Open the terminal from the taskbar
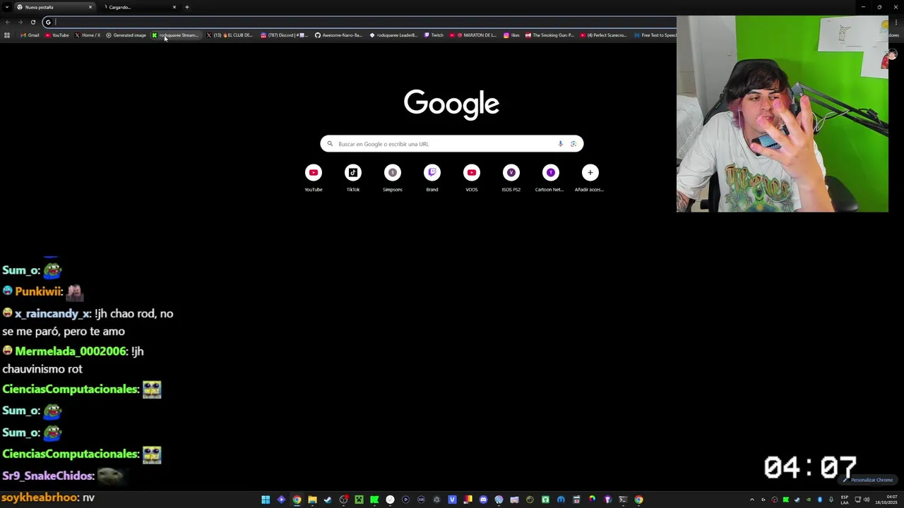The image size is (904, 508). coord(622,500)
